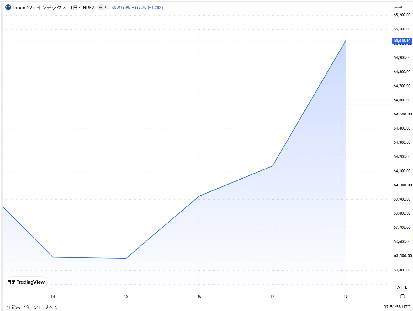Viewport: 413px width, 311px height.
Task: Click the 64,800.00 price axis label
Action: 402,72
